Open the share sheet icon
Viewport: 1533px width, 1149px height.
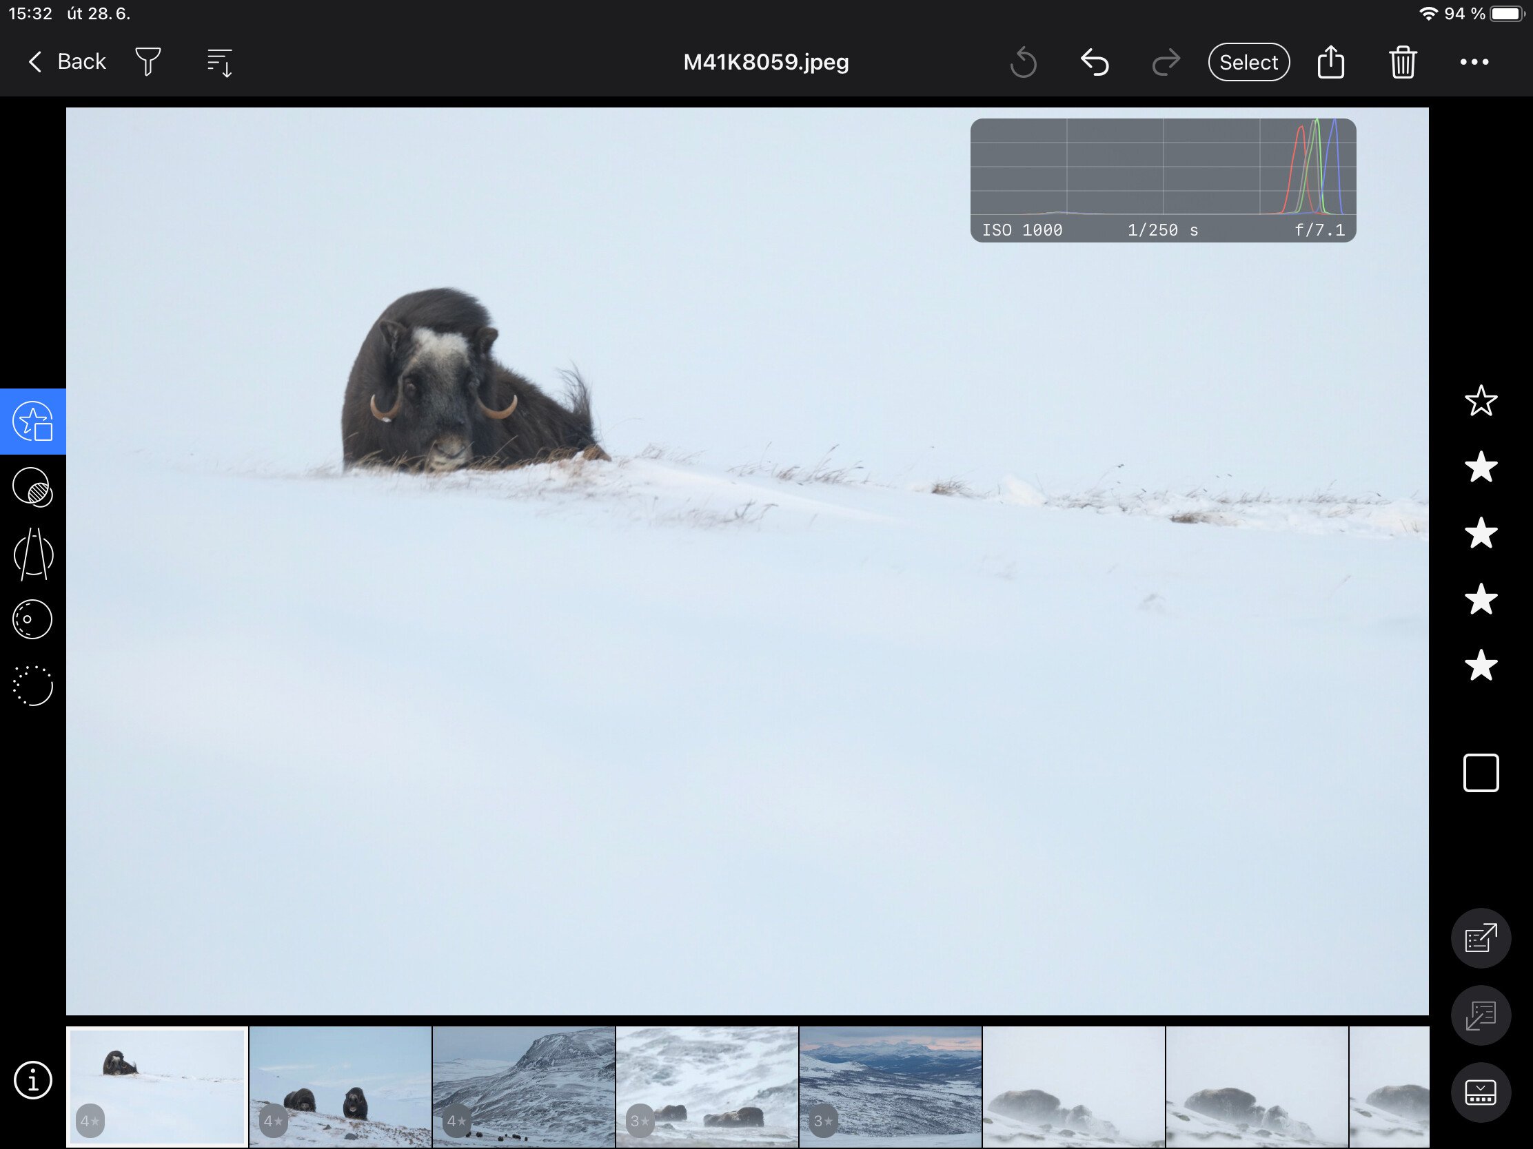click(1330, 61)
